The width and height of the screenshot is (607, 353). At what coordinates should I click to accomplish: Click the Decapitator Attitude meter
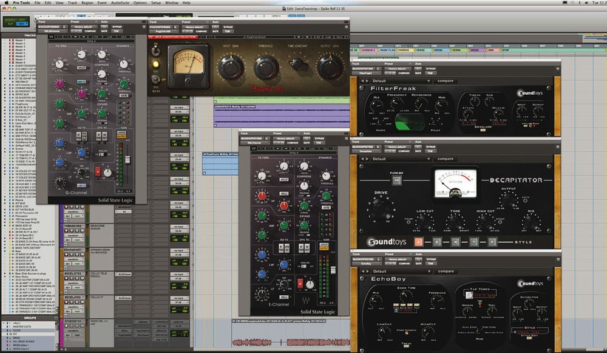(455, 183)
